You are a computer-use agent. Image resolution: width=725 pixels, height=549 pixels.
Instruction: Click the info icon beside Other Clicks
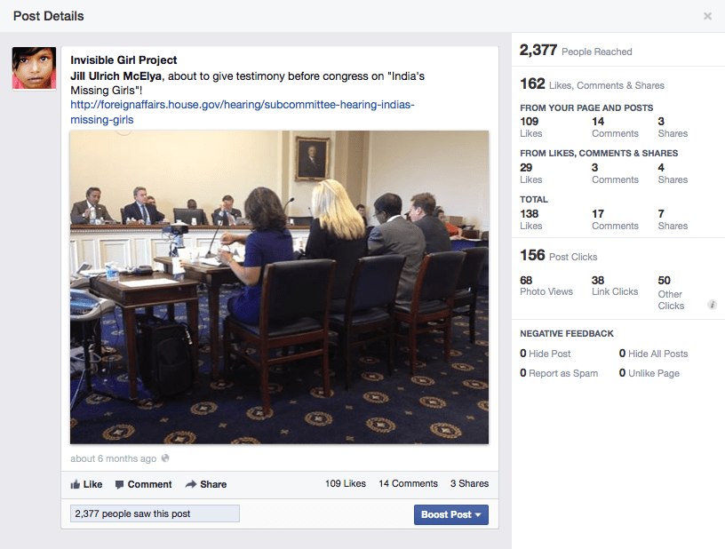coord(712,305)
